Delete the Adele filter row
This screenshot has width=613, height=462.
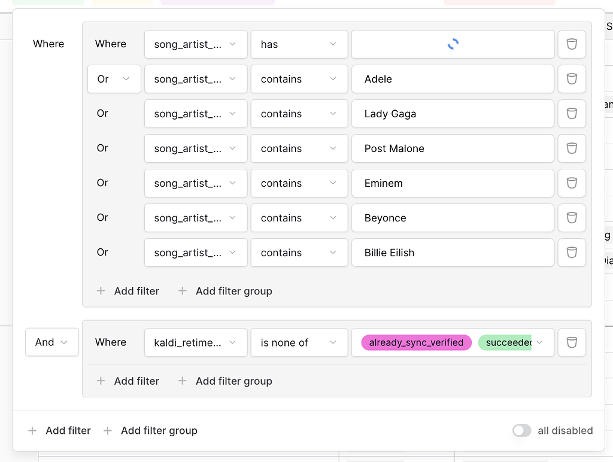[x=572, y=79]
